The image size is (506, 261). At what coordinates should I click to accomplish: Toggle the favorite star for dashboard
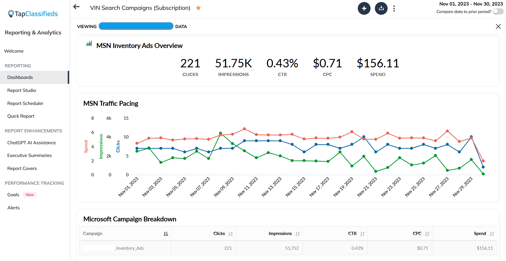(198, 8)
